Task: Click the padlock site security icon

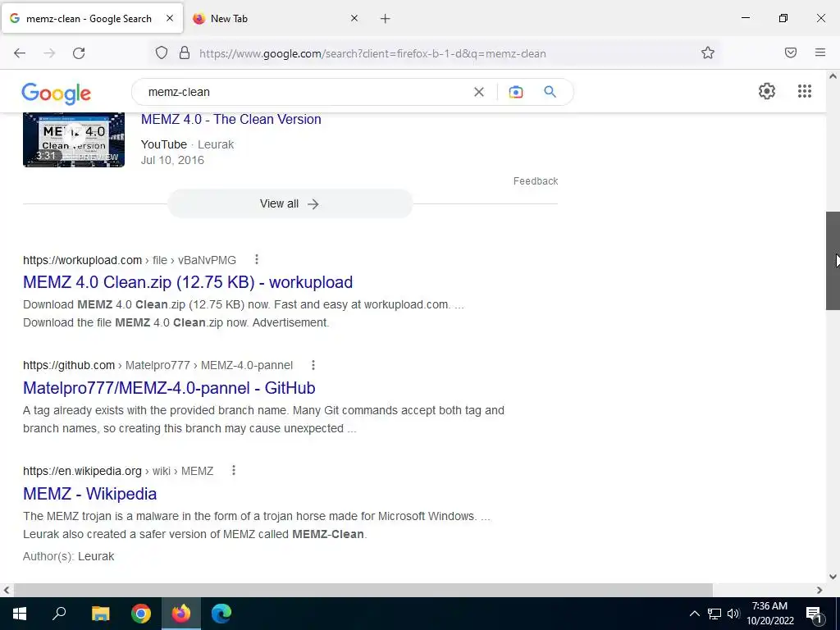Action: click(x=185, y=53)
